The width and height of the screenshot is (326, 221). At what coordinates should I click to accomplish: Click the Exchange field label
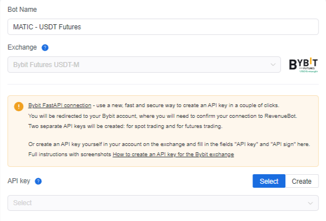[22, 47]
